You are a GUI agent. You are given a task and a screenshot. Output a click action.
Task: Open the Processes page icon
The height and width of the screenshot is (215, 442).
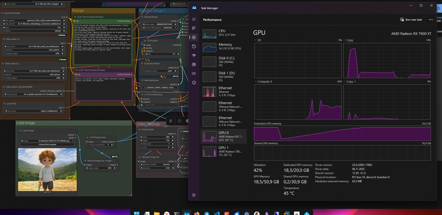pyautogui.click(x=194, y=28)
